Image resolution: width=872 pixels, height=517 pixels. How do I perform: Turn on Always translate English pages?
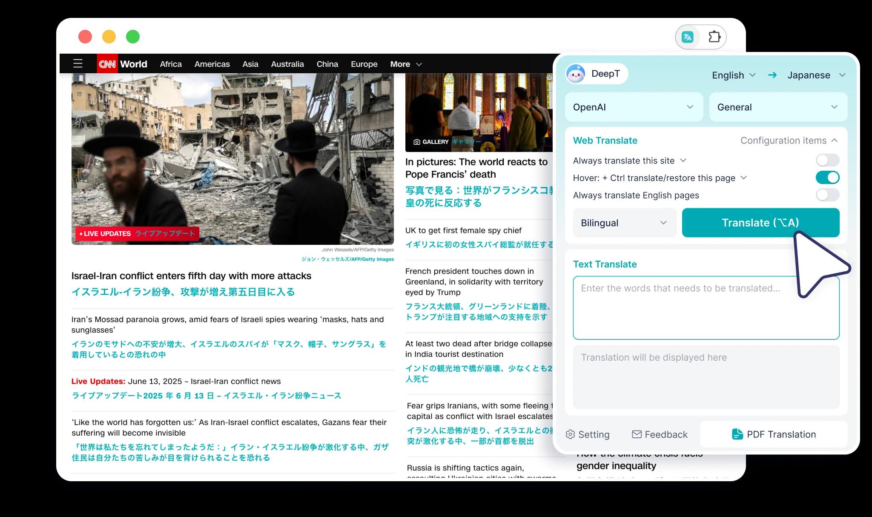coord(827,195)
